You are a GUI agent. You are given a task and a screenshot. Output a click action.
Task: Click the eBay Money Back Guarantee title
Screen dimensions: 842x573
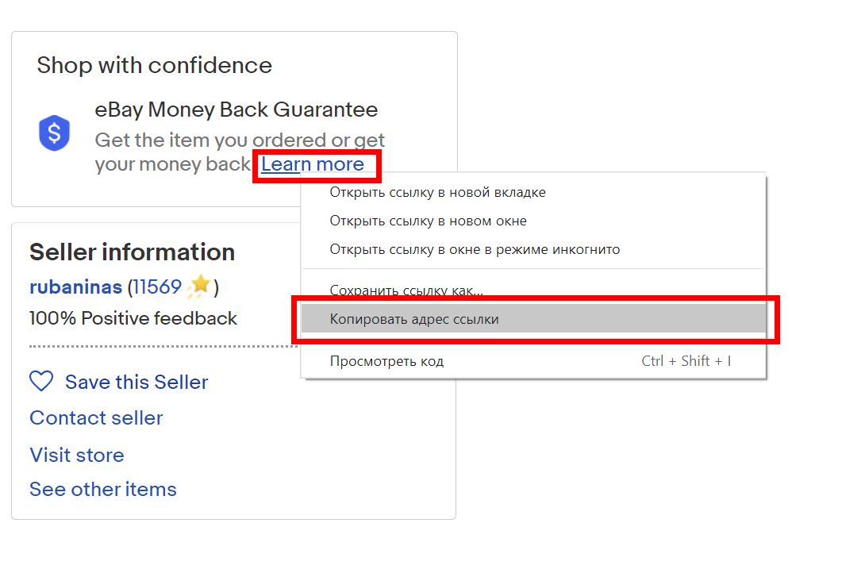click(x=236, y=110)
